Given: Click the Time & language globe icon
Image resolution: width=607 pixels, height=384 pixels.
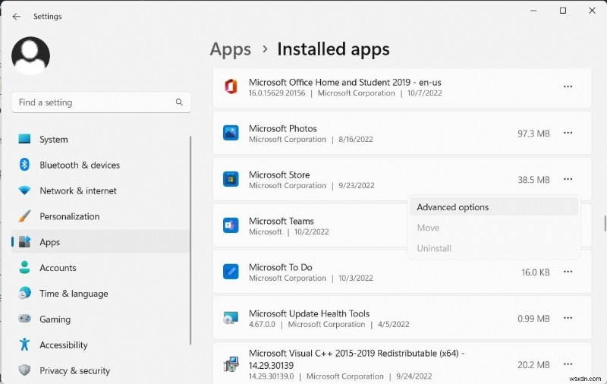Looking at the screenshot, I should (24, 293).
